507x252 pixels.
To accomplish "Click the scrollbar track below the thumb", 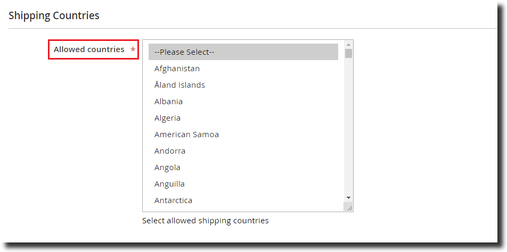I will tap(348, 128).
